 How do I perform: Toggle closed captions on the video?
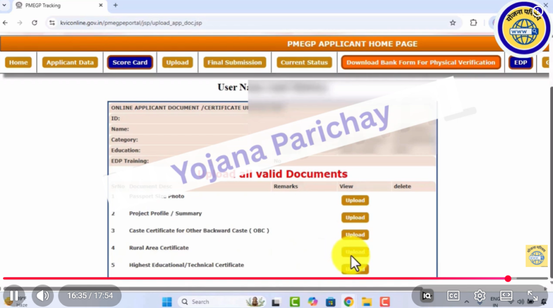coord(453,296)
